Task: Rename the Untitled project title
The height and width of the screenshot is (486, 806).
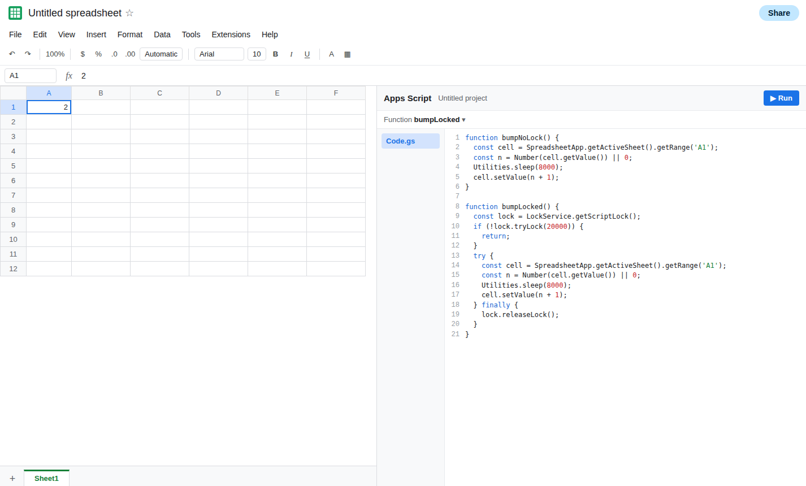Action: coord(462,98)
